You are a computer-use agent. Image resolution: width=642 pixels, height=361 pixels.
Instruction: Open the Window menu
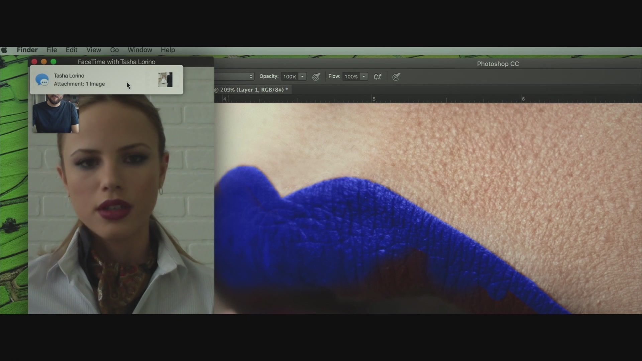pyautogui.click(x=140, y=50)
